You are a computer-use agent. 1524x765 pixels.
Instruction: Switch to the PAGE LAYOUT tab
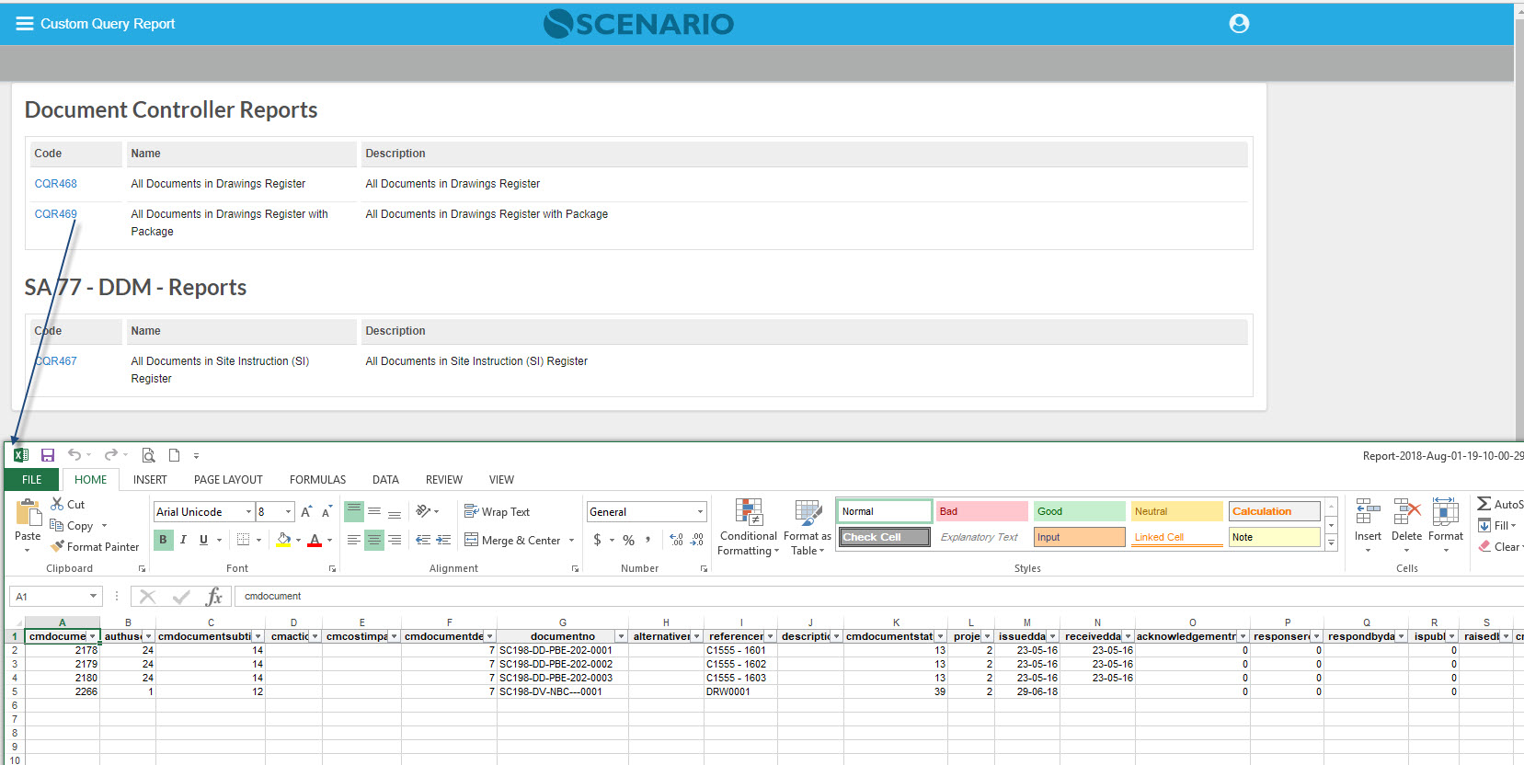coord(228,480)
